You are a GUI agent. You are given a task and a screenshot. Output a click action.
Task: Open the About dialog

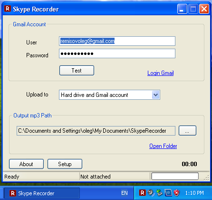[x=26, y=164]
